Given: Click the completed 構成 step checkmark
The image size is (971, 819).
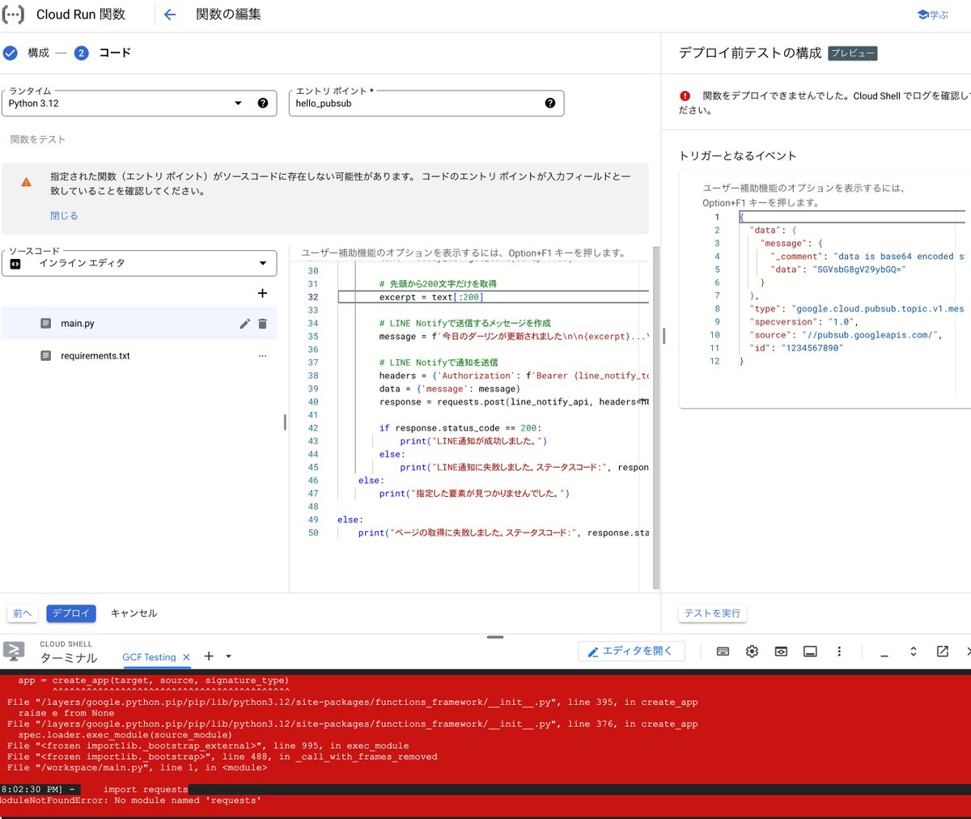Looking at the screenshot, I should tap(11, 53).
